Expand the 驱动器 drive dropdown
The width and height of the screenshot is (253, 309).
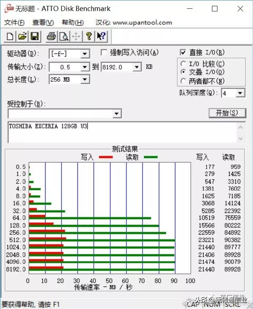click(85, 54)
